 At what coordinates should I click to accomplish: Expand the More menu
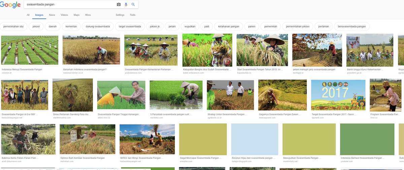pyautogui.click(x=88, y=15)
